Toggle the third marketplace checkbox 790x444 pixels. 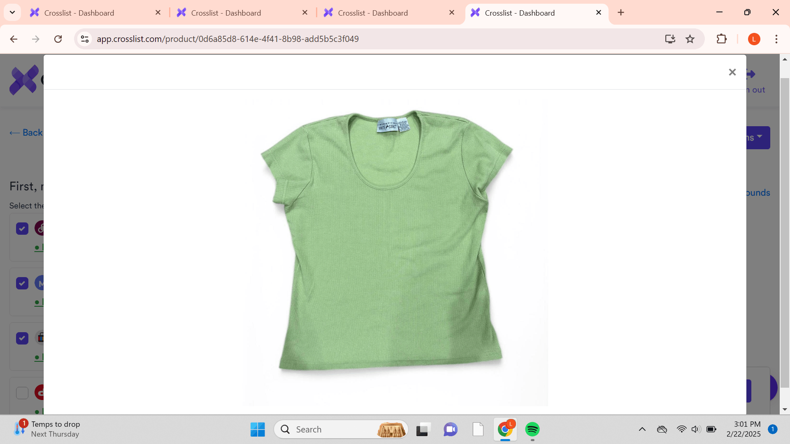point(22,338)
